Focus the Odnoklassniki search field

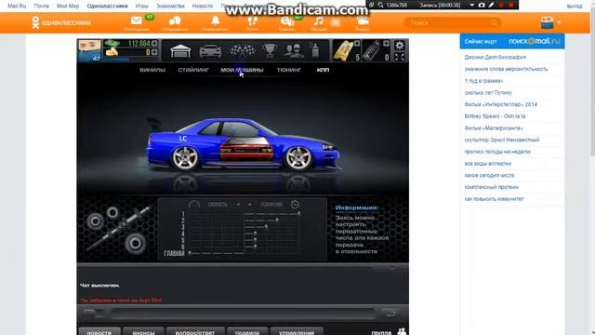453,22
